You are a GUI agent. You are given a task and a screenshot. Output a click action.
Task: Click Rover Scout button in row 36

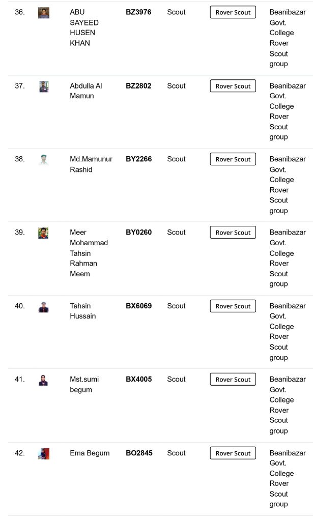(233, 12)
